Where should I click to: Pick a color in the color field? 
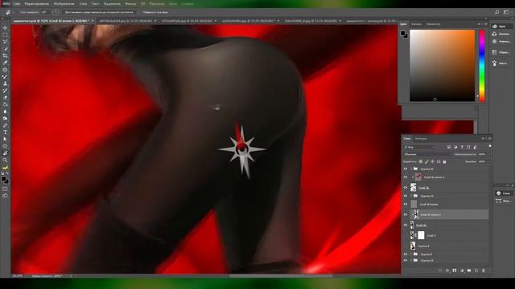tap(442, 66)
